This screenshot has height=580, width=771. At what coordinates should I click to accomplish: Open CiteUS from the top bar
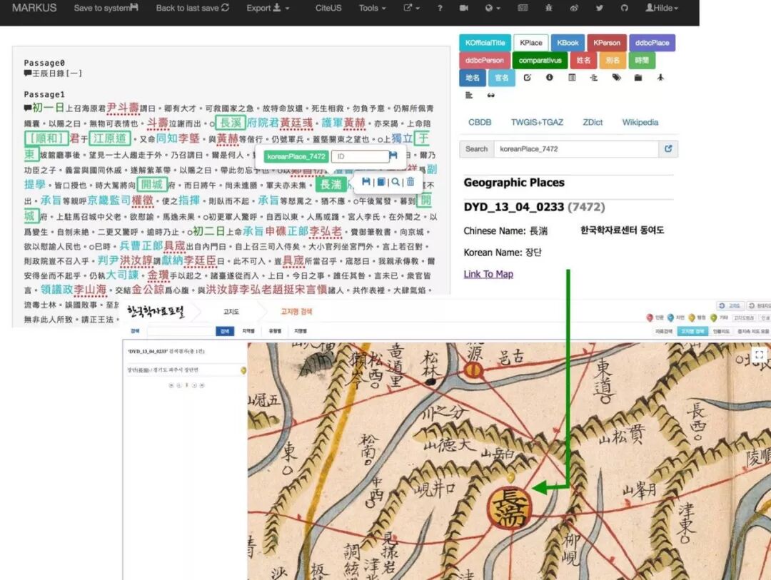coord(328,8)
